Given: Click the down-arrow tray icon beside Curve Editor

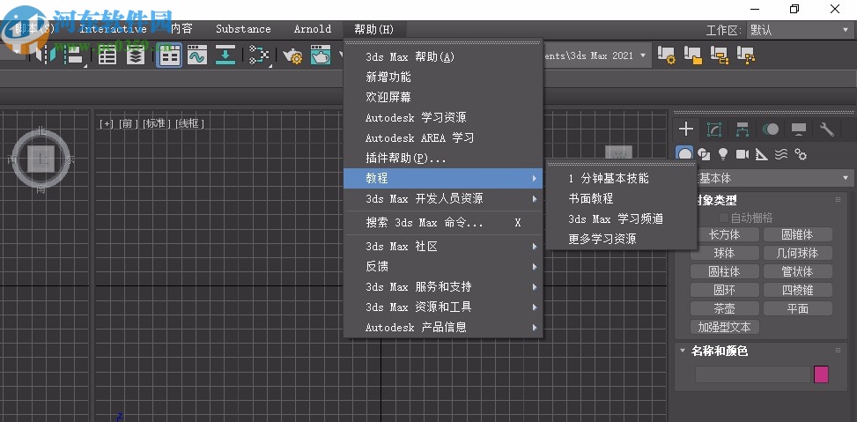Looking at the screenshot, I should 225,56.
